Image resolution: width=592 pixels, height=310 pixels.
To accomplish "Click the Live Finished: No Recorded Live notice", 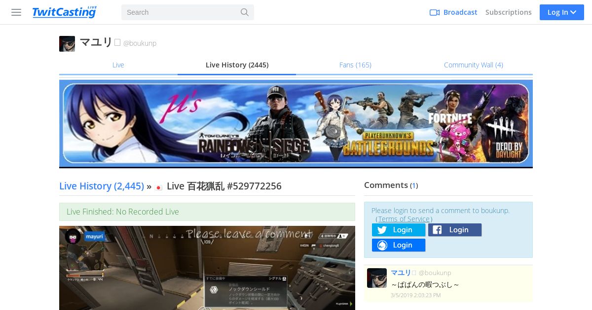I will 207,212.
